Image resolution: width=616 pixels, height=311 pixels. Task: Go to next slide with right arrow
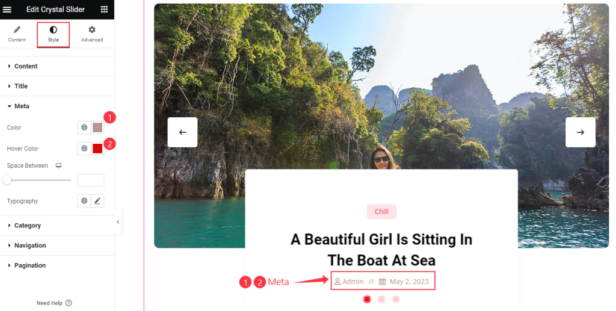pos(581,132)
